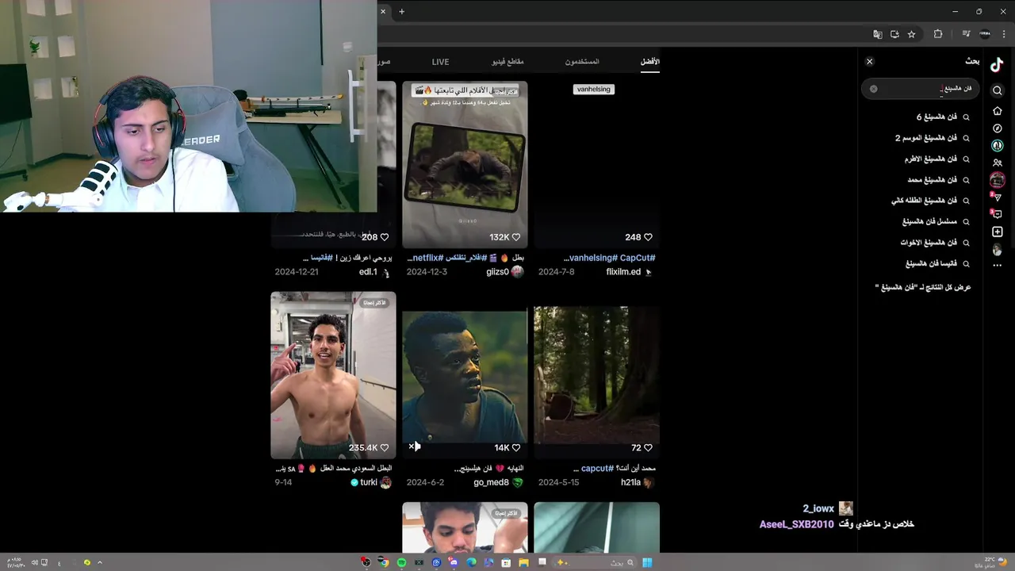Open Chrome translate page icon
Viewport: 1015px width, 571px height.
(x=878, y=34)
